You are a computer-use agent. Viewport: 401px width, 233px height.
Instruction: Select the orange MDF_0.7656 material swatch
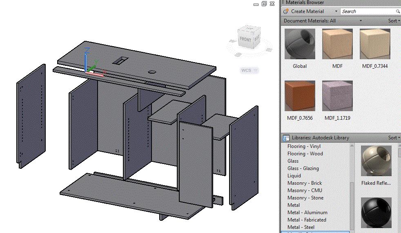click(x=299, y=96)
